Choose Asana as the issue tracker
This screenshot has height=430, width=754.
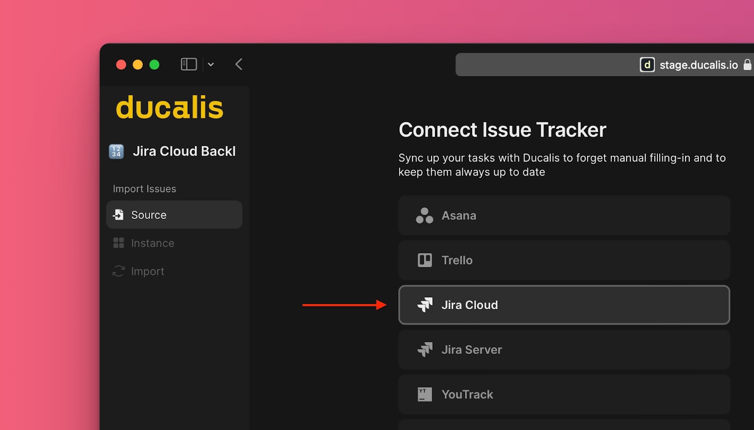point(564,215)
